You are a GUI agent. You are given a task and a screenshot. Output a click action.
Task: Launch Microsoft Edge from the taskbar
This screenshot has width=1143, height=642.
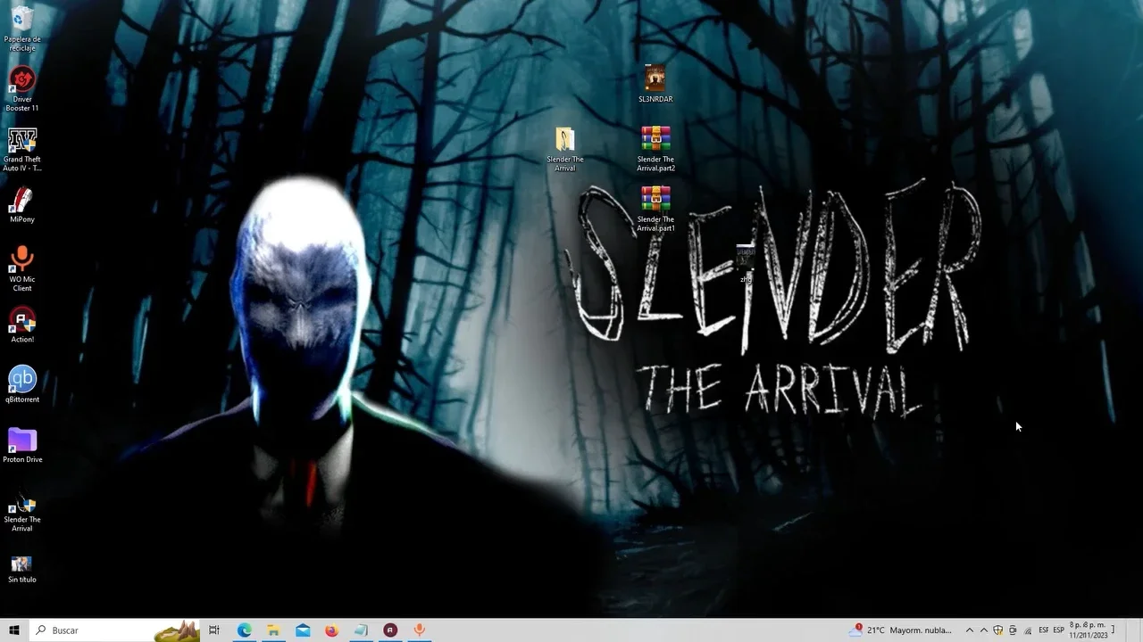244,630
